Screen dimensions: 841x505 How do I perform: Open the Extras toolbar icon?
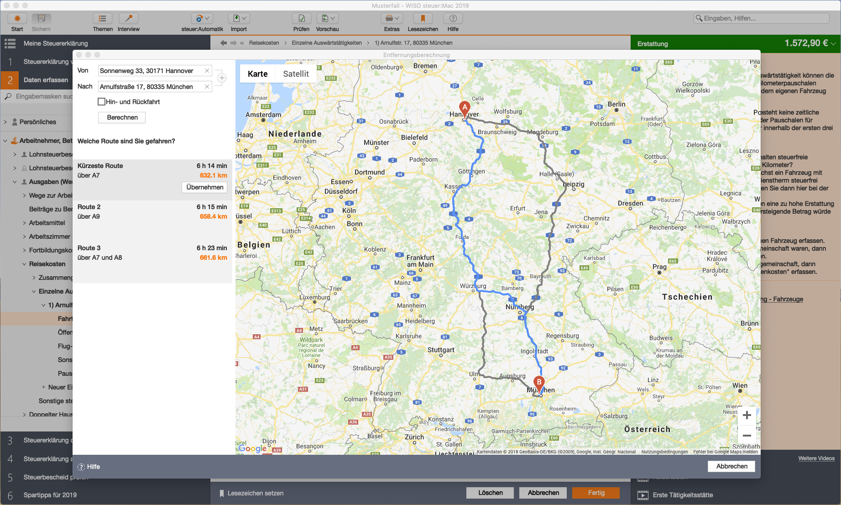pos(392,18)
